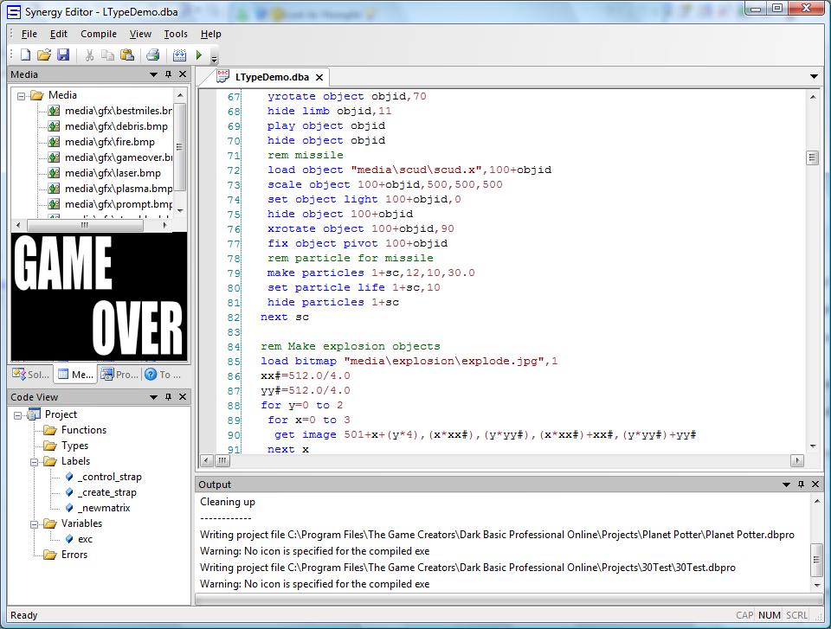
Task: Close the Output panel
Action: [x=815, y=485]
